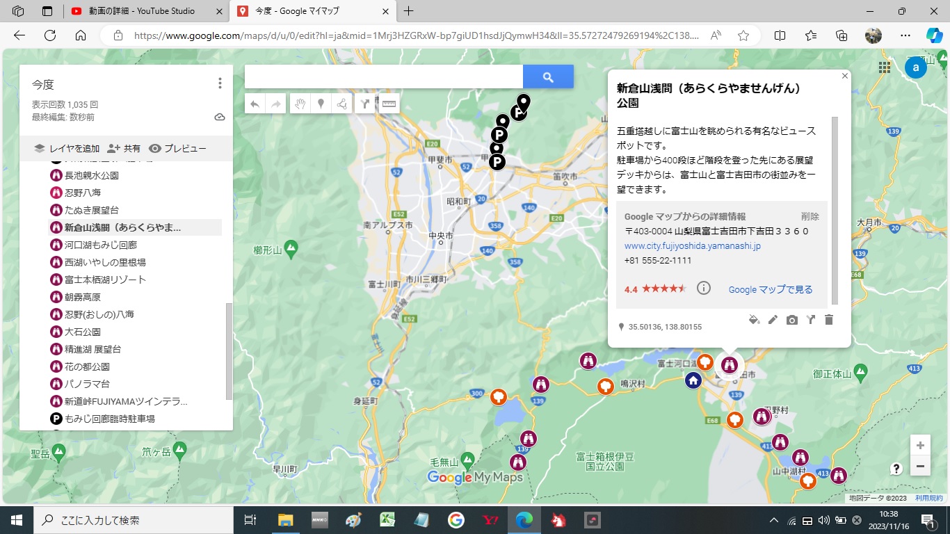This screenshot has height=534, width=950.
Task: Add page to favorites star
Action: tap(743, 35)
